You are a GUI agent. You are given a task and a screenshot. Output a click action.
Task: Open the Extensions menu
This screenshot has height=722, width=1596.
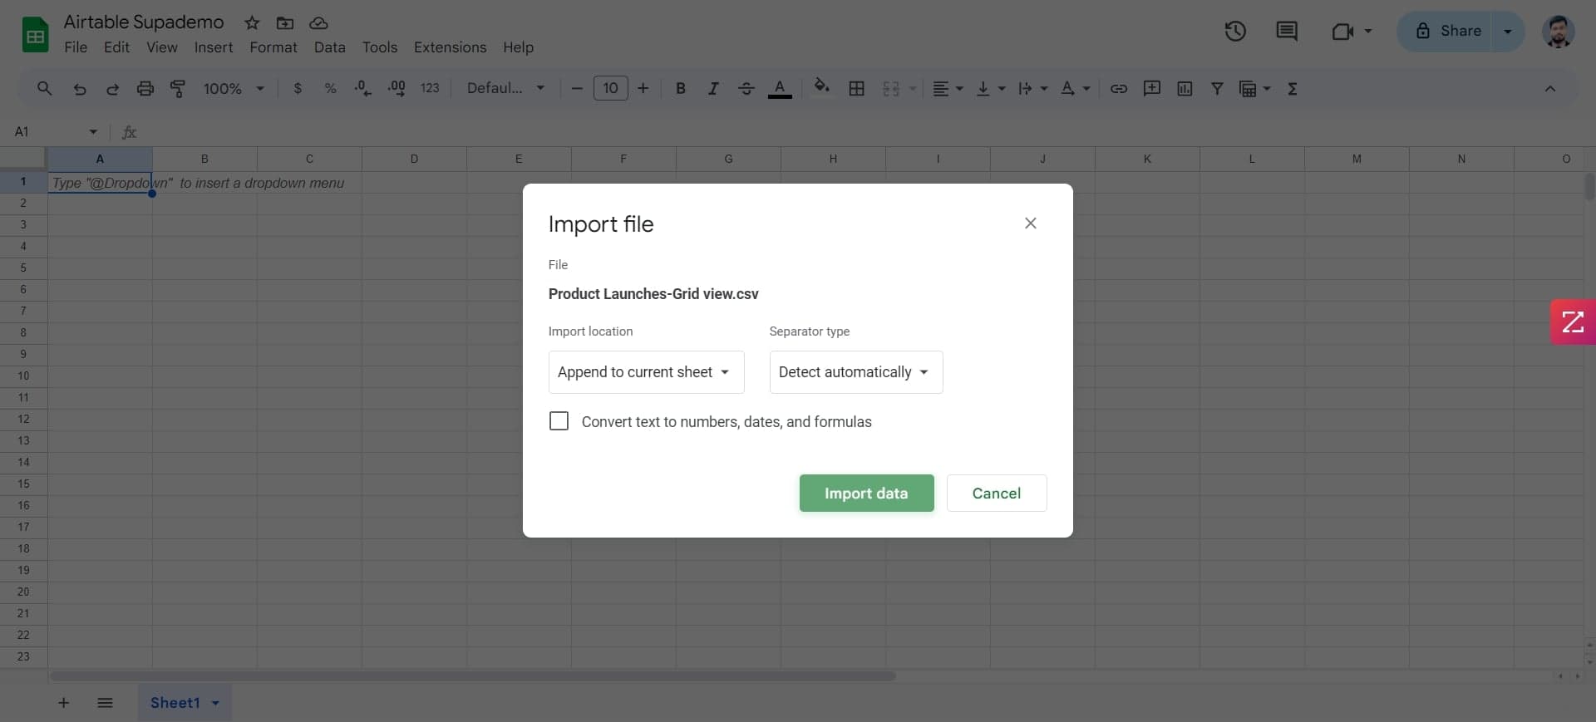coord(451,47)
